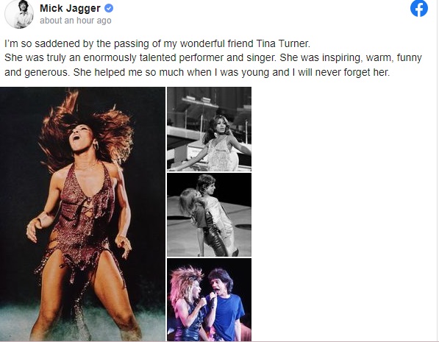This screenshot has height=342, width=439.
Task: Click the Facebook logo icon
Action: [x=419, y=8]
